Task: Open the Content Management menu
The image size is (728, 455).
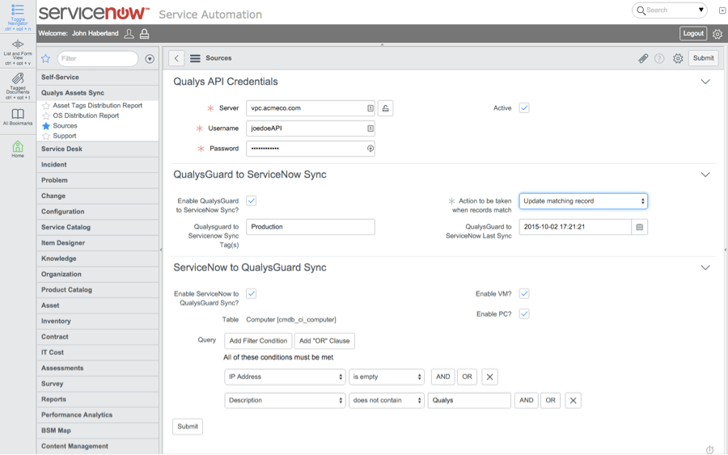Action: point(98,446)
